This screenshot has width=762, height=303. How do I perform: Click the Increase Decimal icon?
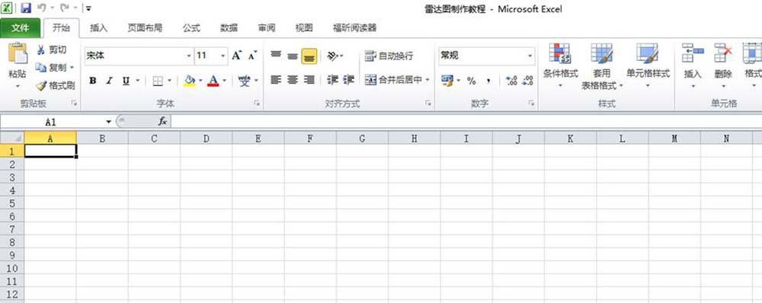point(511,81)
